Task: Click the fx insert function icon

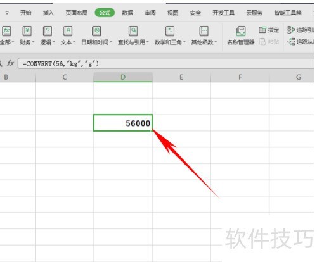Action: click(x=10, y=63)
